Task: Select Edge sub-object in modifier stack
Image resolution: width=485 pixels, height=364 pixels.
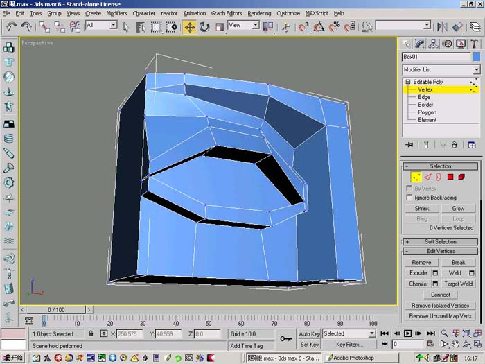Action: click(424, 97)
